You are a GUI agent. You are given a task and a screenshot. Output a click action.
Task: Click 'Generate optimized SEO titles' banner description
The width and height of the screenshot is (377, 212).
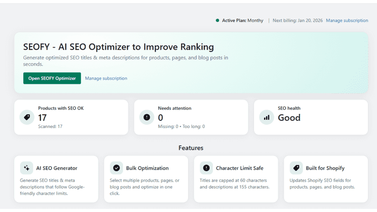126,61
